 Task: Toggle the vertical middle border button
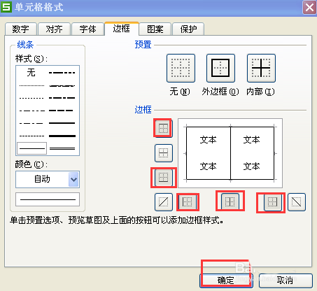point(230,202)
